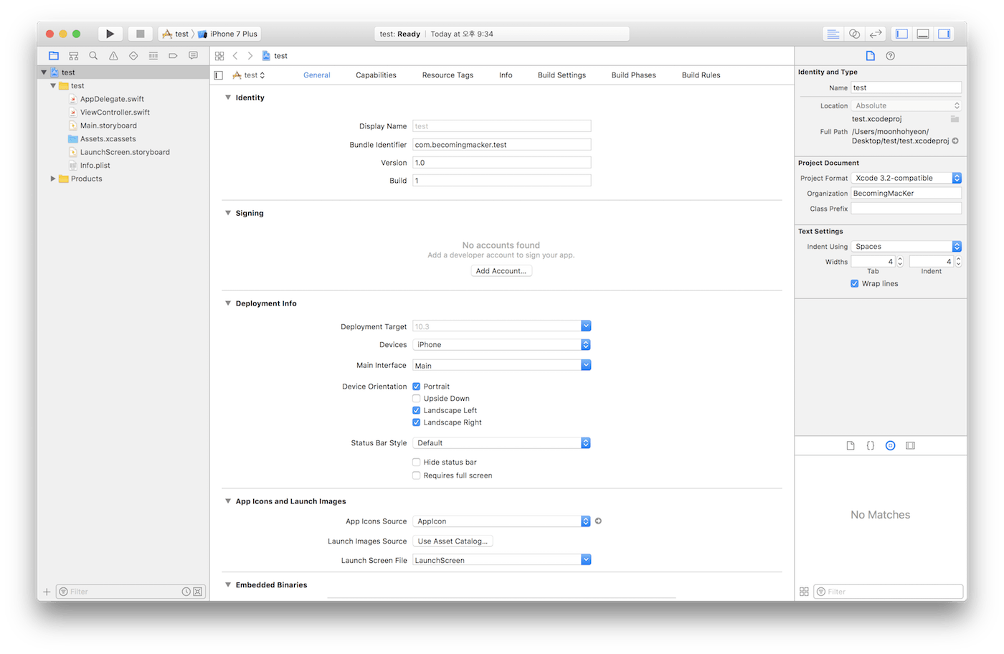
Task: Show the Version editor in toolbar
Action: pos(876,33)
